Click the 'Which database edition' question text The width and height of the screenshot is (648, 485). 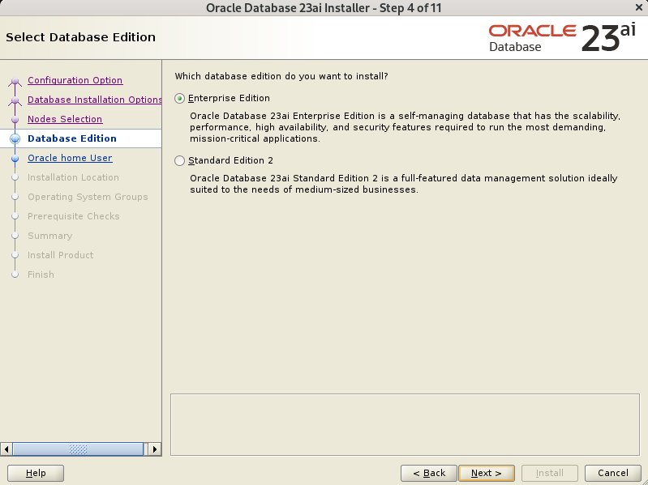281,76
